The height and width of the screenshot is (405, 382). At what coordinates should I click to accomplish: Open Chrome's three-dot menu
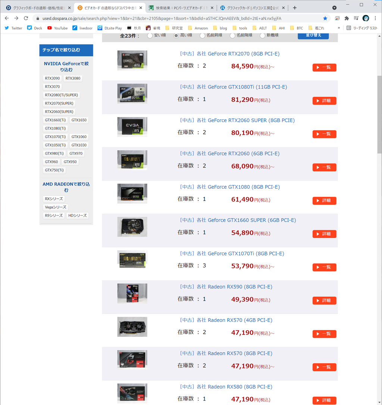coord(375,18)
